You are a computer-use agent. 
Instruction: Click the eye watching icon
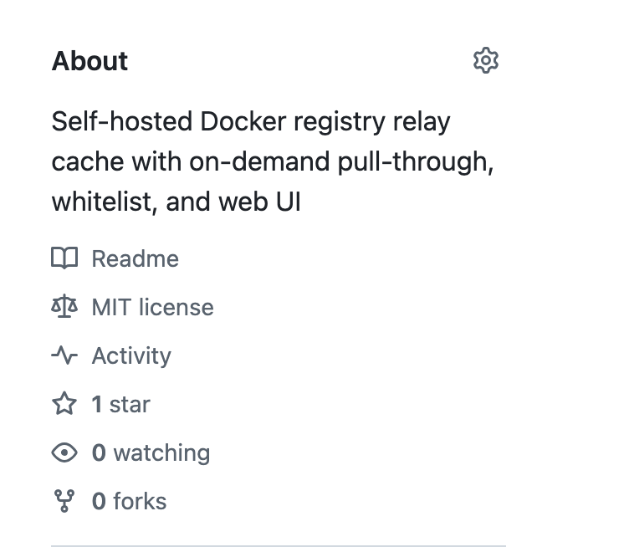pyautogui.click(x=64, y=452)
